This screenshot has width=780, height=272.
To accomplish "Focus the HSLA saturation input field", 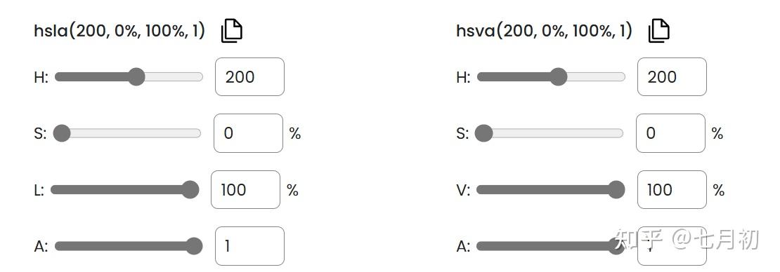I will [x=248, y=133].
